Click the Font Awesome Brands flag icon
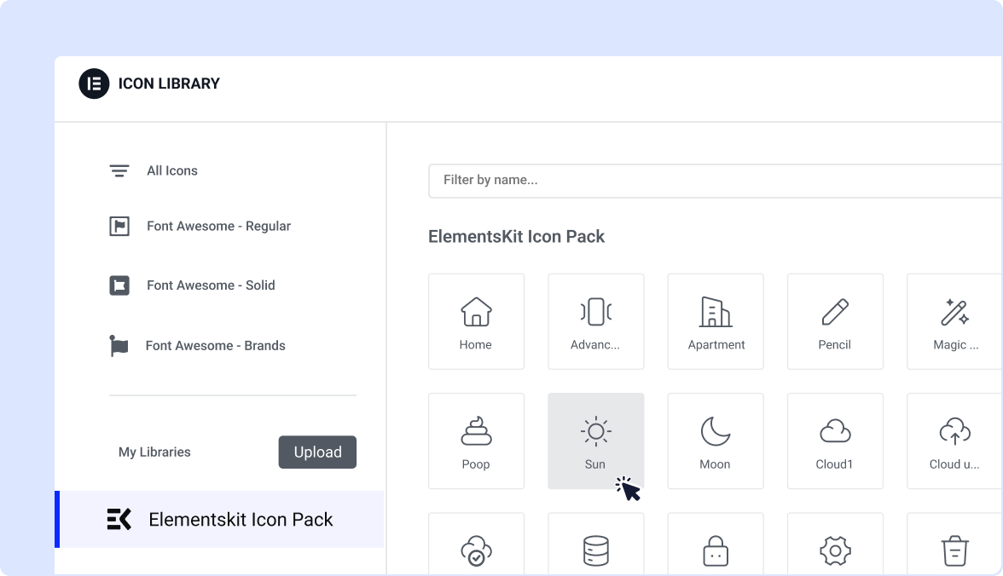This screenshot has width=1003, height=576. (x=119, y=346)
